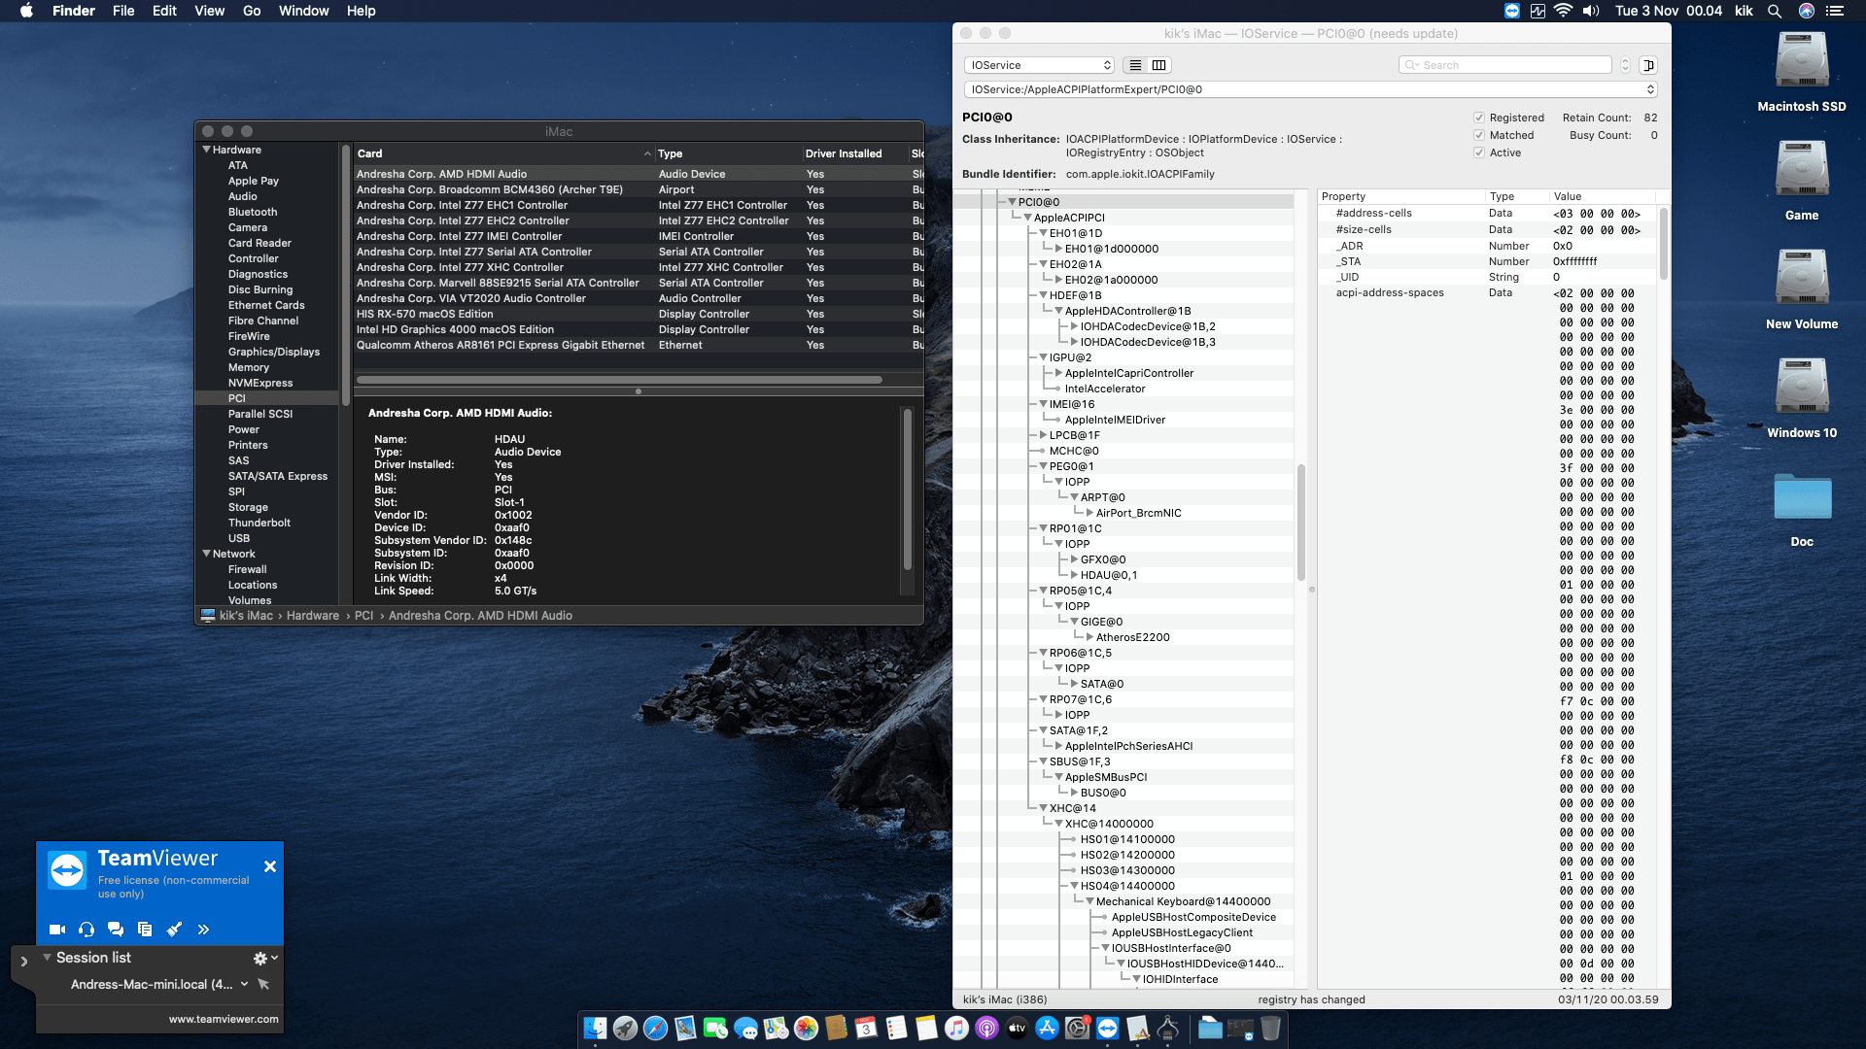Collapse the IGPU@2 tree node
The width and height of the screenshot is (1866, 1049).
tap(1043, 357)
